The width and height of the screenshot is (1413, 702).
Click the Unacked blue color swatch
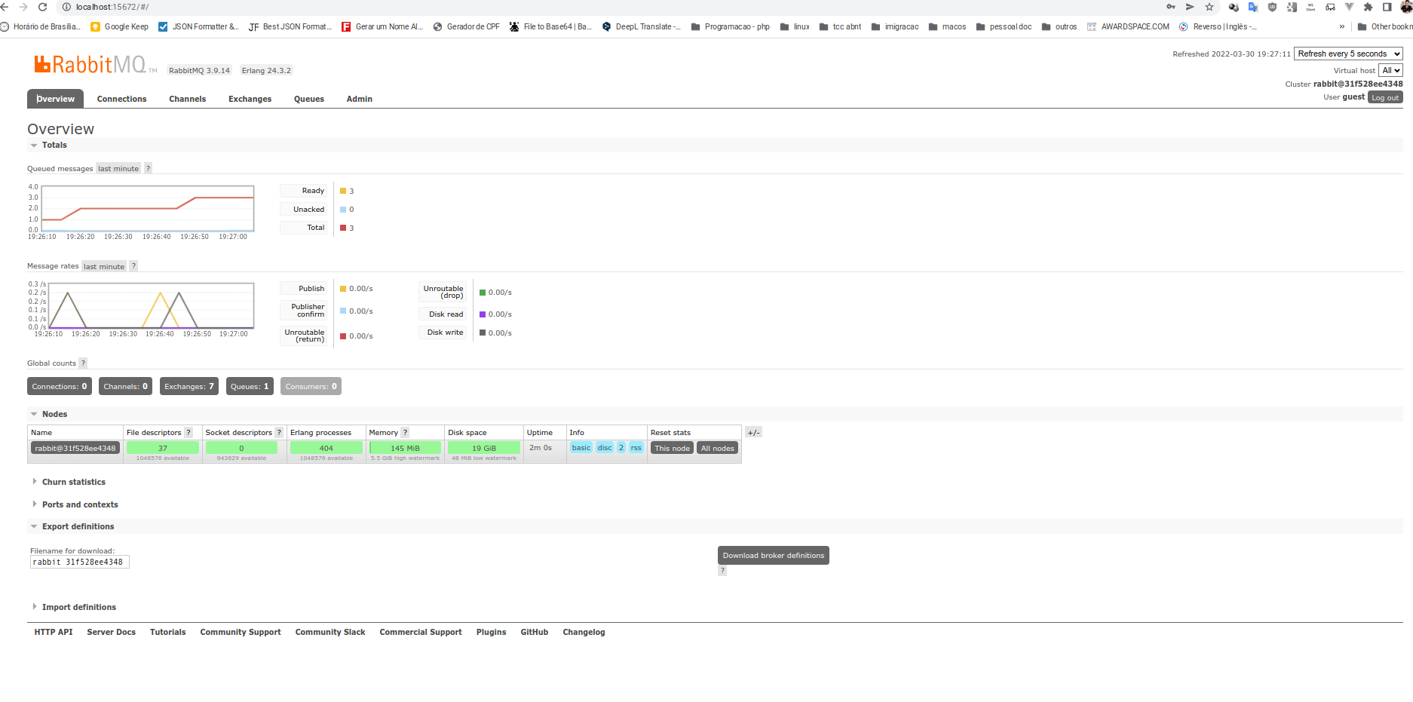[x=343, y=209]
